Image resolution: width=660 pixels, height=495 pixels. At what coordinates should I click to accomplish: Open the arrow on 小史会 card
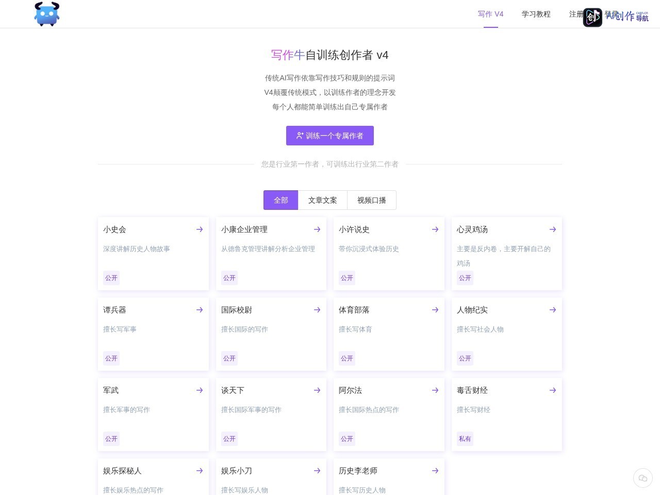pos(200,229)
